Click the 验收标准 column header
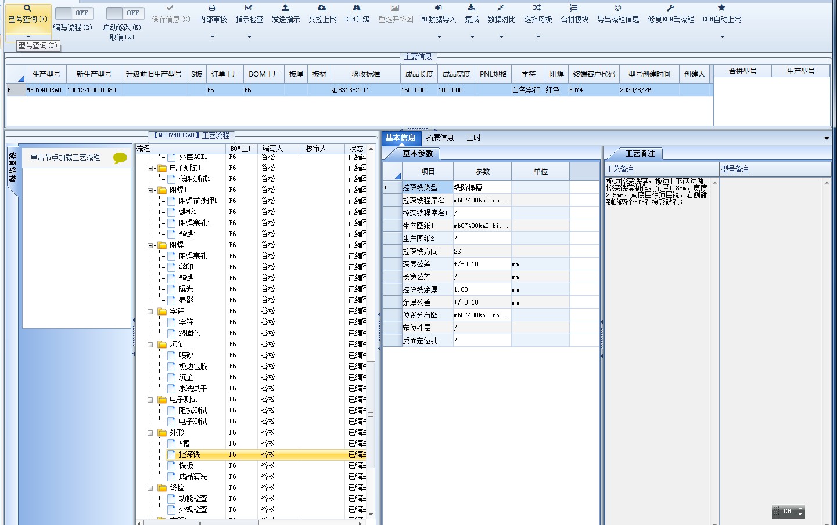837x525 pixels. point(365,74)
